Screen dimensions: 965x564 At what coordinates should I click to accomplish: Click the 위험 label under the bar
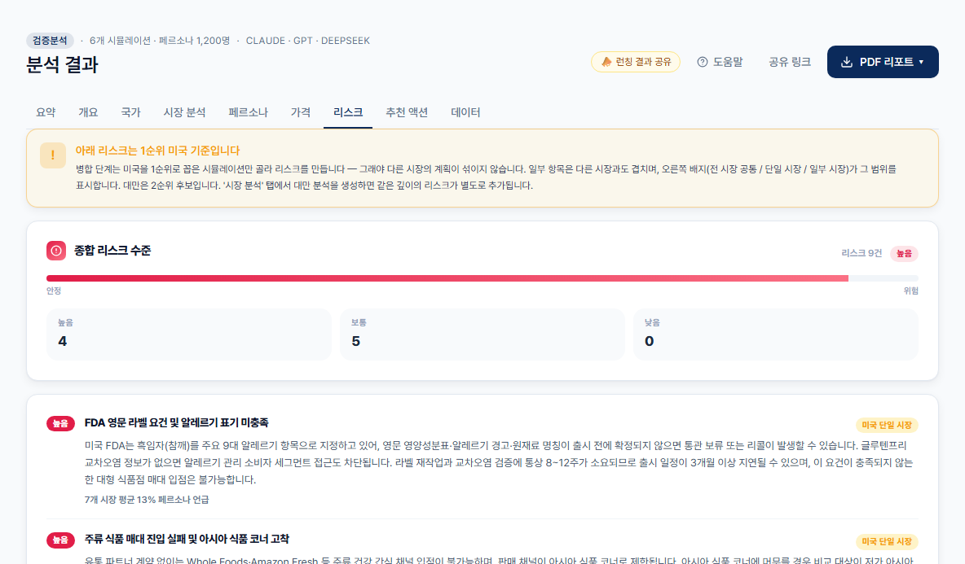(x=911, y=291)
